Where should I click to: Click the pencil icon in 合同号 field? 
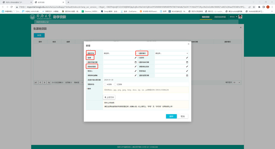[x=187, y=58]
